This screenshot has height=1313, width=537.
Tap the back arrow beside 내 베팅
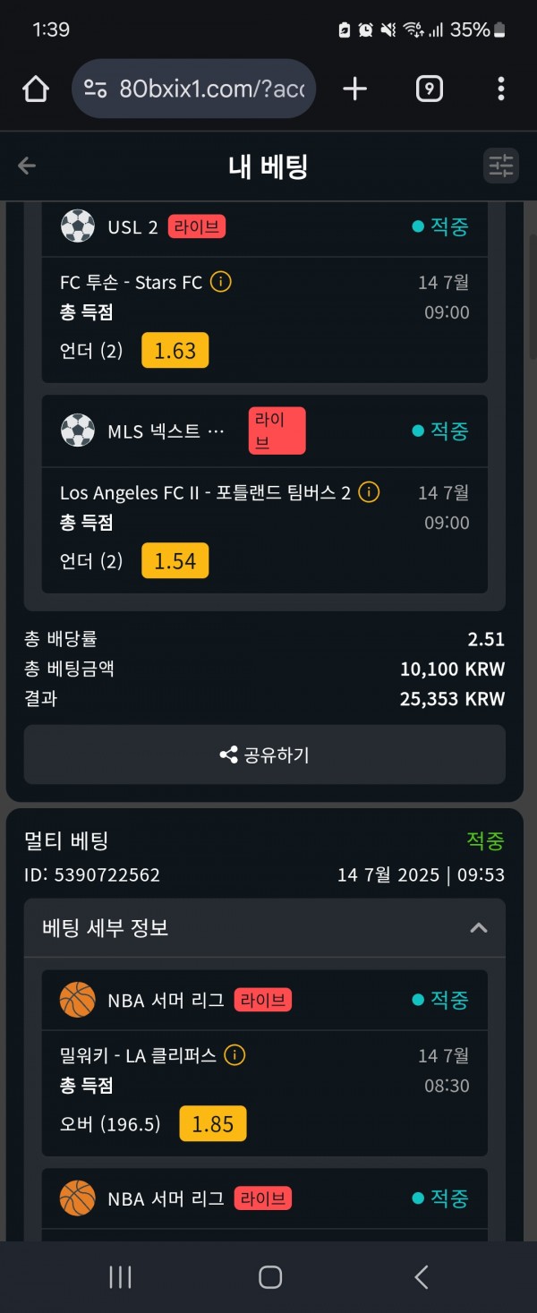[27, 166]
